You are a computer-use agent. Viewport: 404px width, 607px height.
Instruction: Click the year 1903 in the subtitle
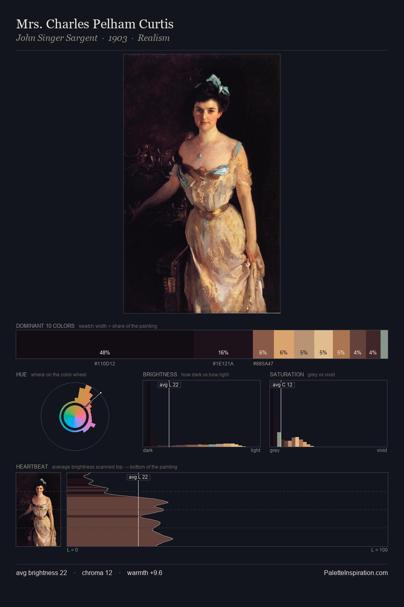(x=118, y=38)
